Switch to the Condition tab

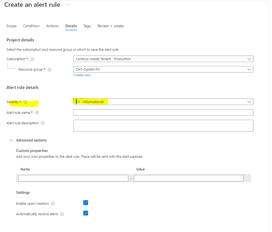pos(31,26)
